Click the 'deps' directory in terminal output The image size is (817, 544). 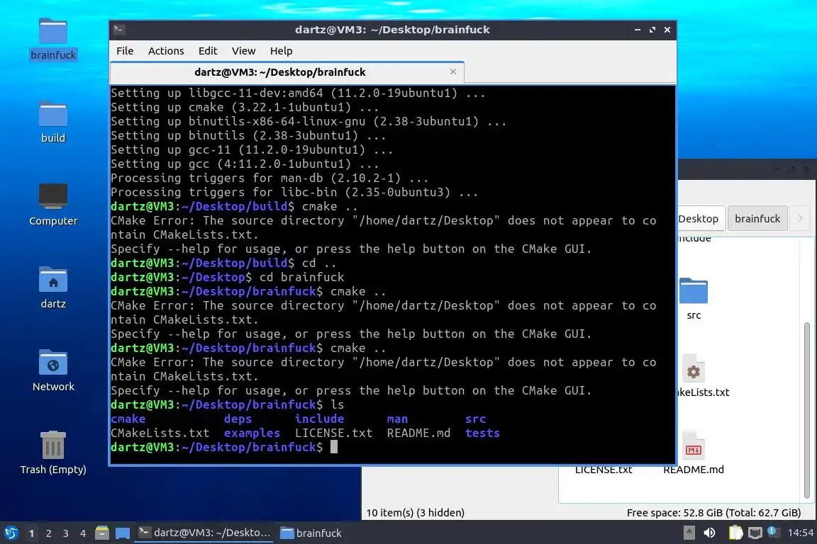pos(238,419)
